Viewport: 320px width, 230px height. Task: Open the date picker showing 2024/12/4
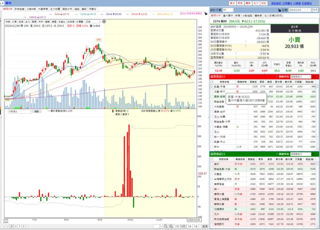pyautogui.click(x=300, y=10)
